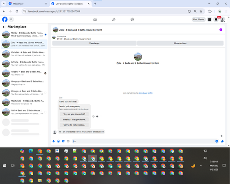
Task: Click the View buyer button
Action: [94, 43]
